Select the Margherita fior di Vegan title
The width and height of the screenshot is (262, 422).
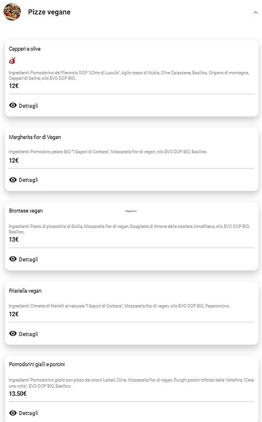tap(35, 137)
